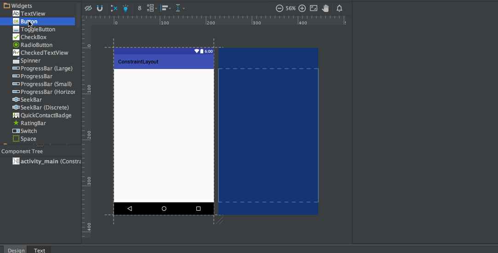Click the Infer Constraints lightbulb icon

126,8
